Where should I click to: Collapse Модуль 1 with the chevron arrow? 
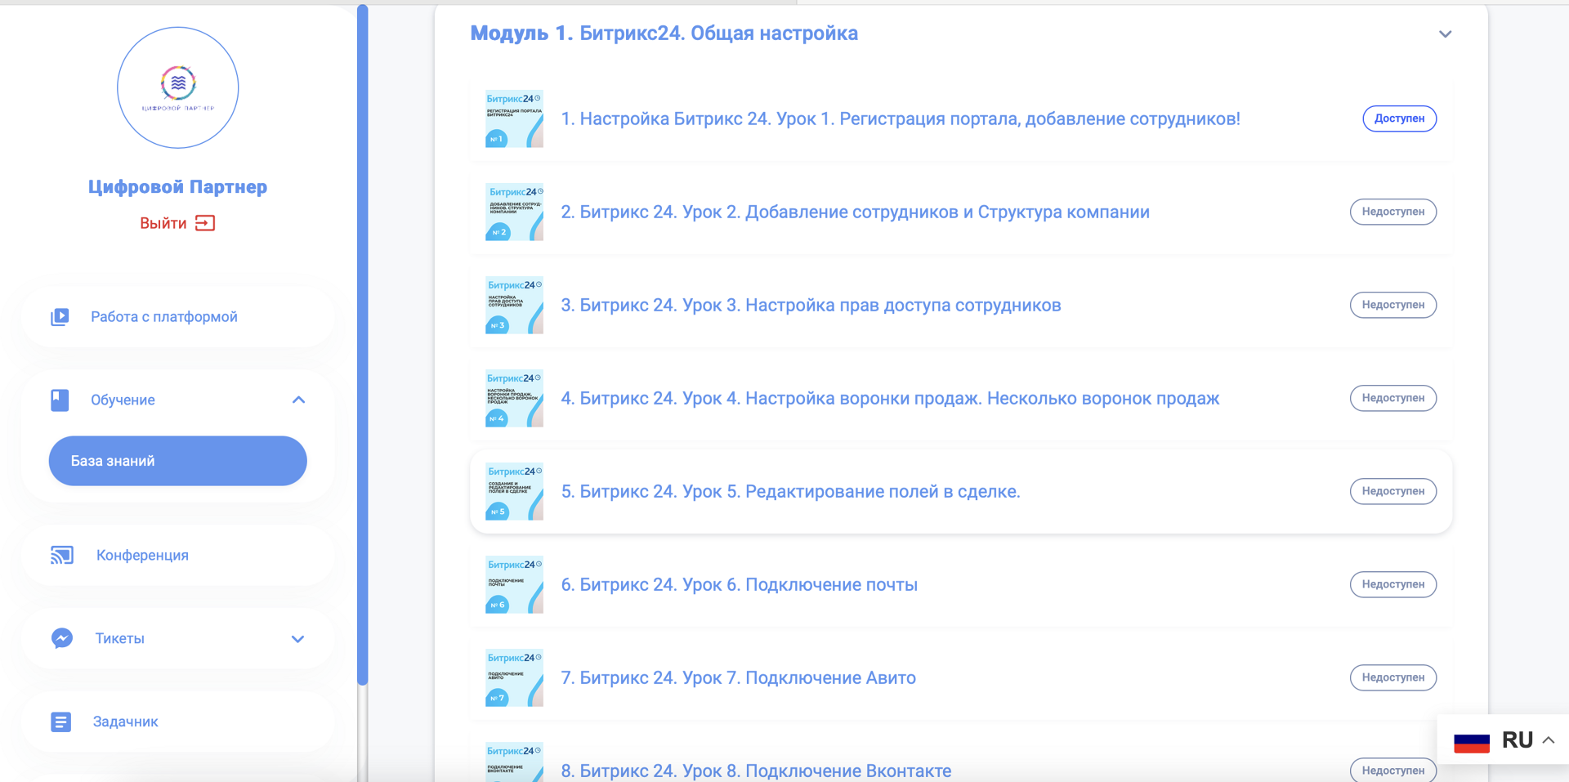pyautogui.click(x=1445, y=34)
